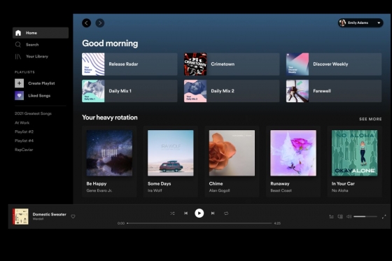The image size is (392, 261).
Task: Click the Domestic Sweater now-playing cover
Action: click(20, 216)
